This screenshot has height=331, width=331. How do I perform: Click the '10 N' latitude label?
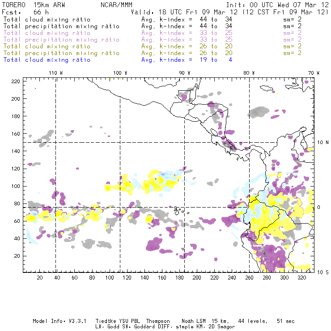coord(323,143)
